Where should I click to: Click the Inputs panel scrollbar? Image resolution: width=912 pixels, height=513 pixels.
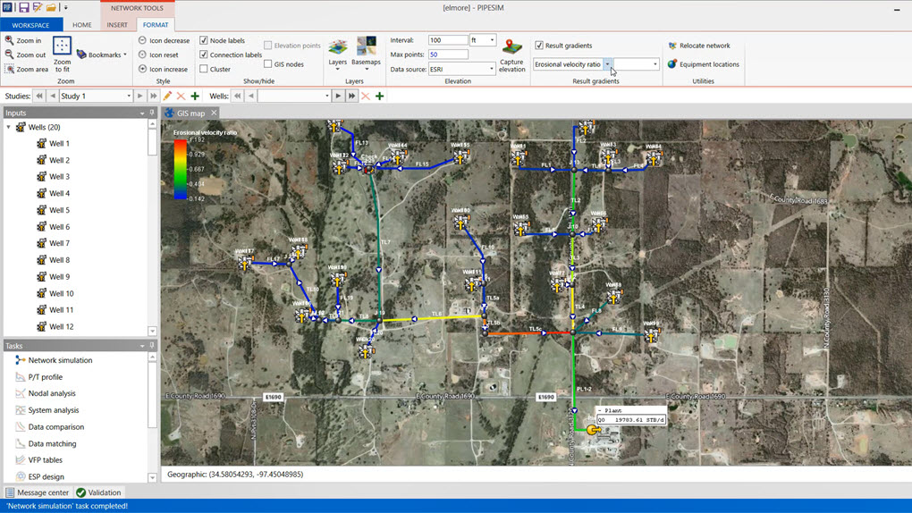pos(152,227)
